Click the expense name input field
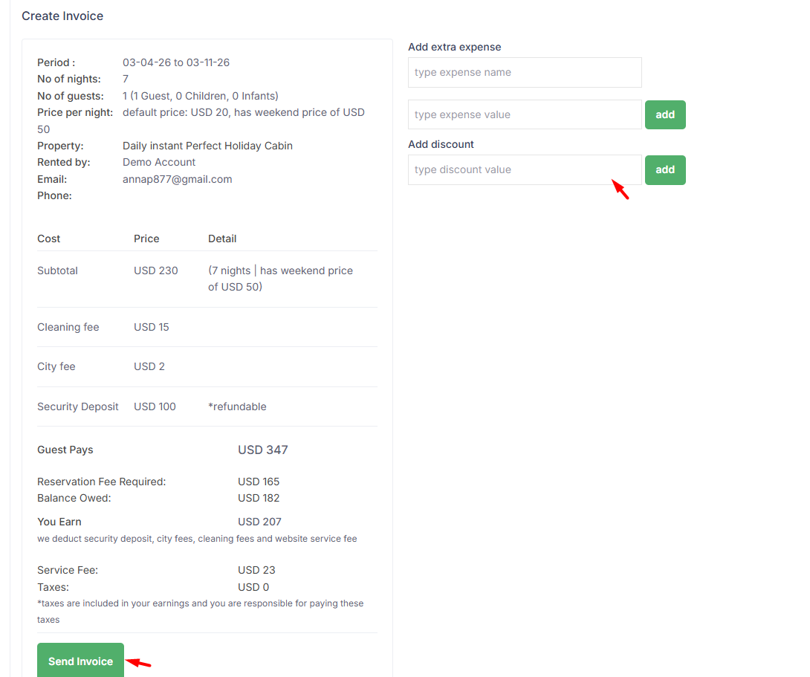 (x=524, y=73)
